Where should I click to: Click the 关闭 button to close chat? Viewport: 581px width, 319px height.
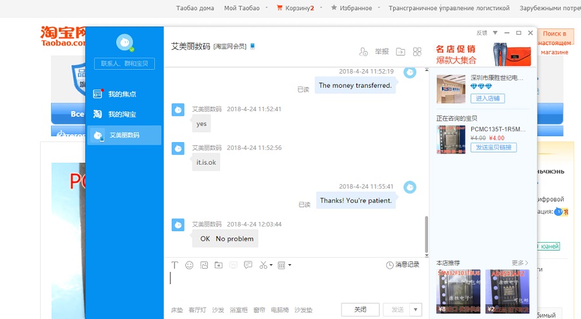pyautogui.click(x=360, y=309)
